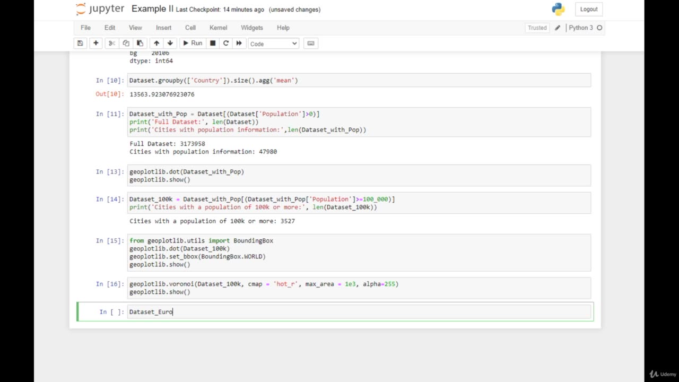Click the Trusted notebook button
The height and width of the screenshot is (382, 679).
[x=537, y=28]
